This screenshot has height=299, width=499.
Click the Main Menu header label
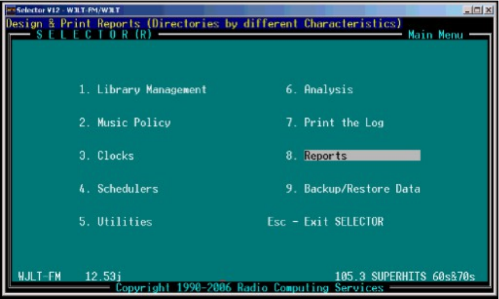[436, 36]
